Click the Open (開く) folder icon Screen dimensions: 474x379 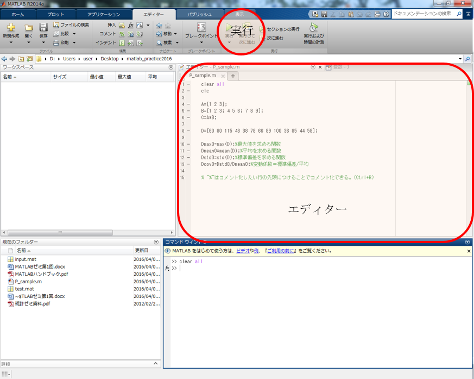pyautogui.click(x=29, y=28)
